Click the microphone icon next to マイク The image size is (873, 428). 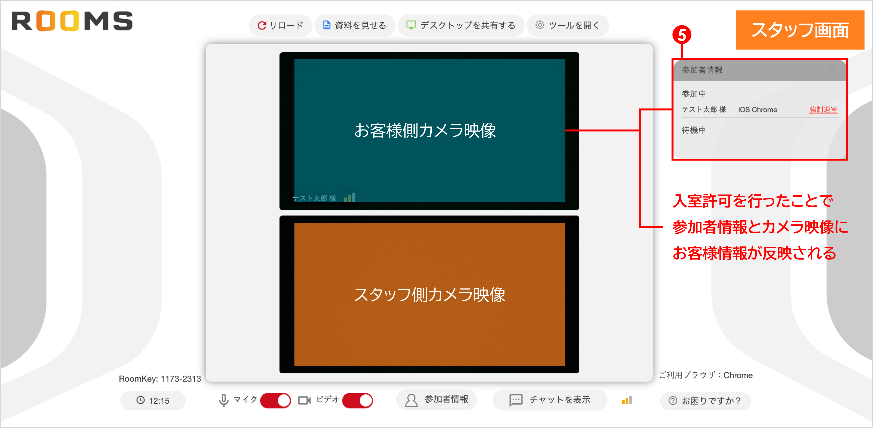(223, 400)
